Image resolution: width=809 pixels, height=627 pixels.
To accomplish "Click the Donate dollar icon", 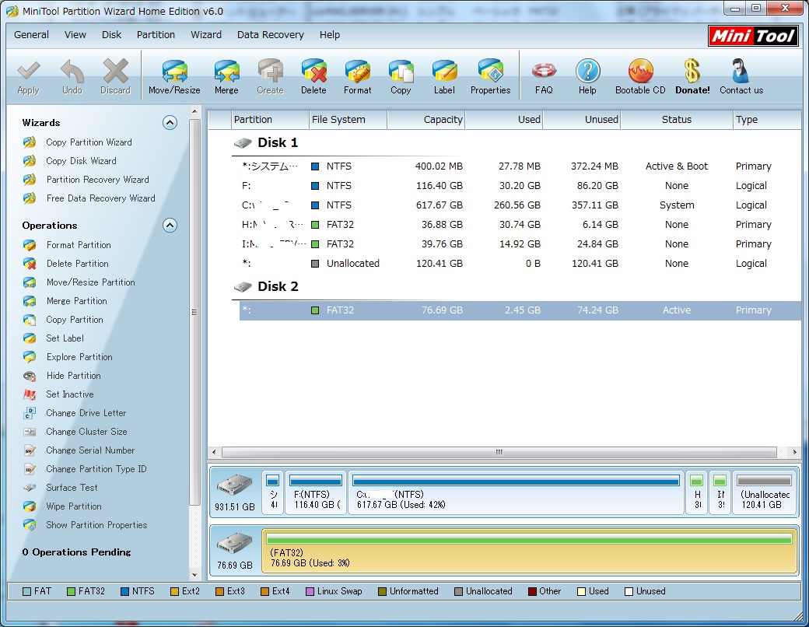I will [x=692, y=78].
